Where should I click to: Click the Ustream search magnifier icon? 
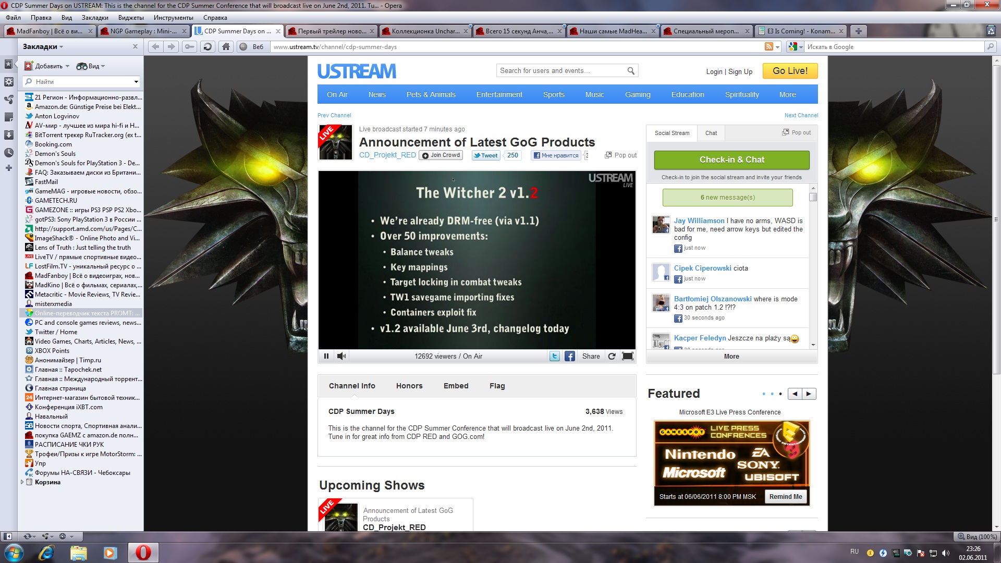[631, 71]
